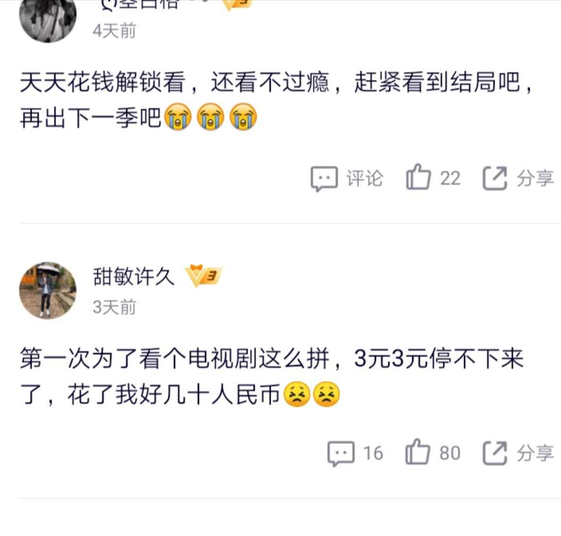Share the first review via share icon
Image resolution: width=561 pixels, height=536 pixels.
pos(495,178)
